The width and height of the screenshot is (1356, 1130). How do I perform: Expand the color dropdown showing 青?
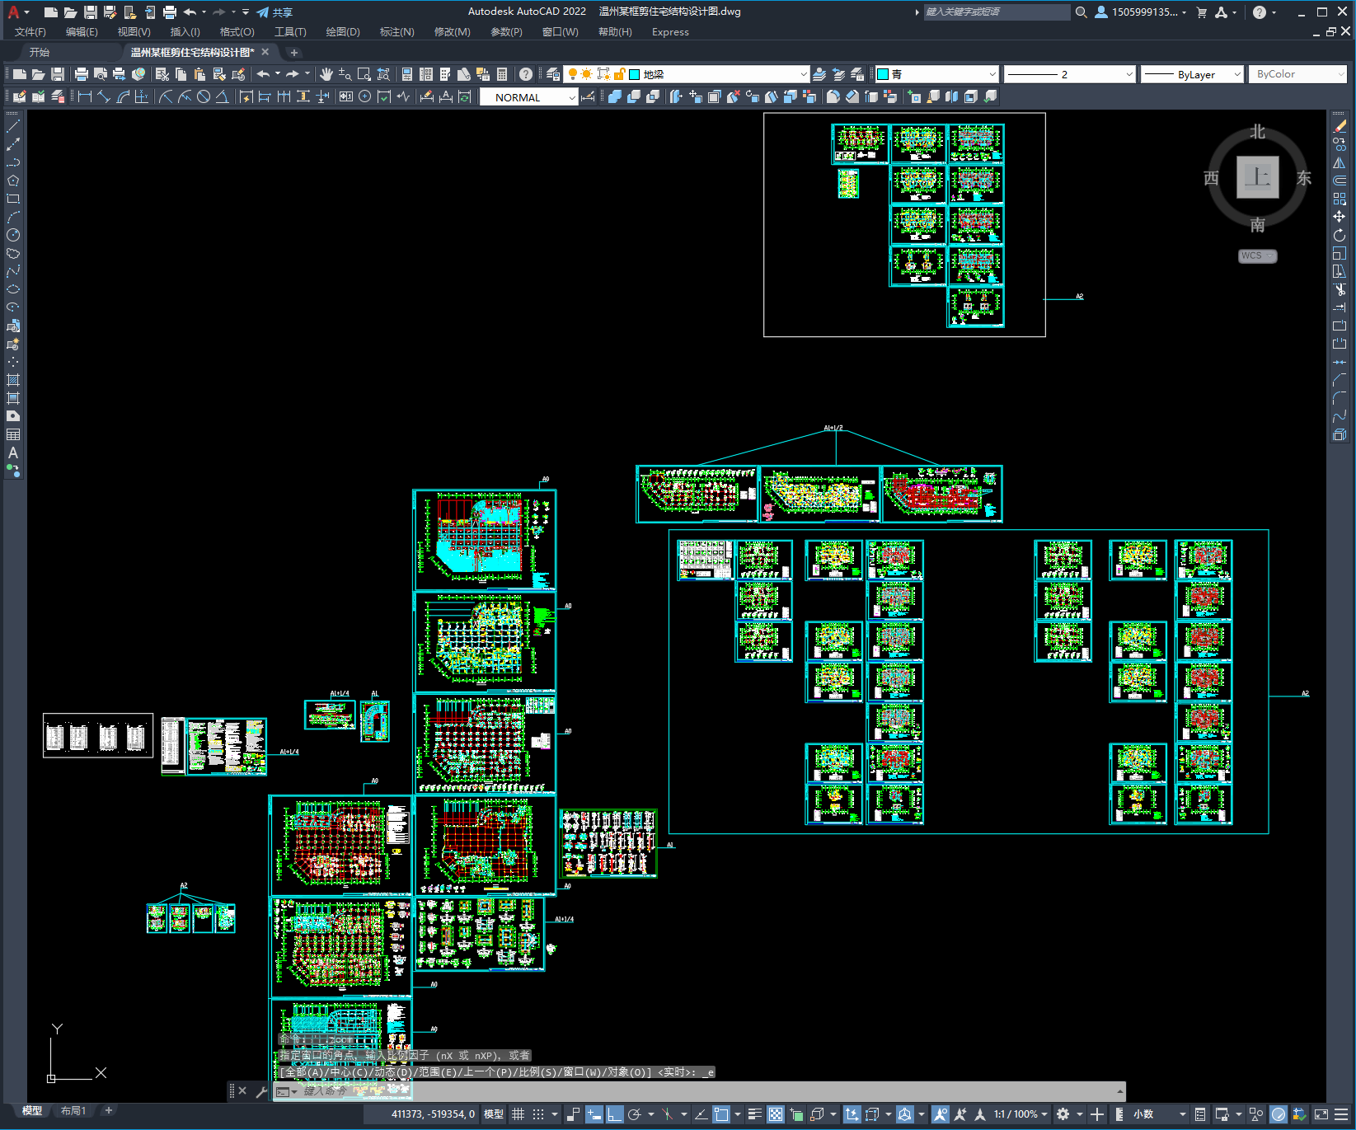(992, 74)
